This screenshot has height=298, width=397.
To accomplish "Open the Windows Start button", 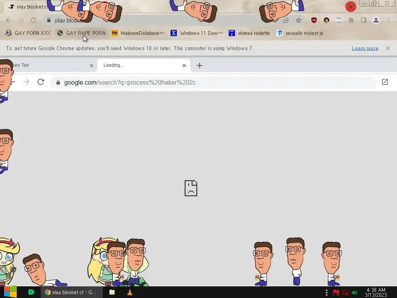I will coord(10,292).
